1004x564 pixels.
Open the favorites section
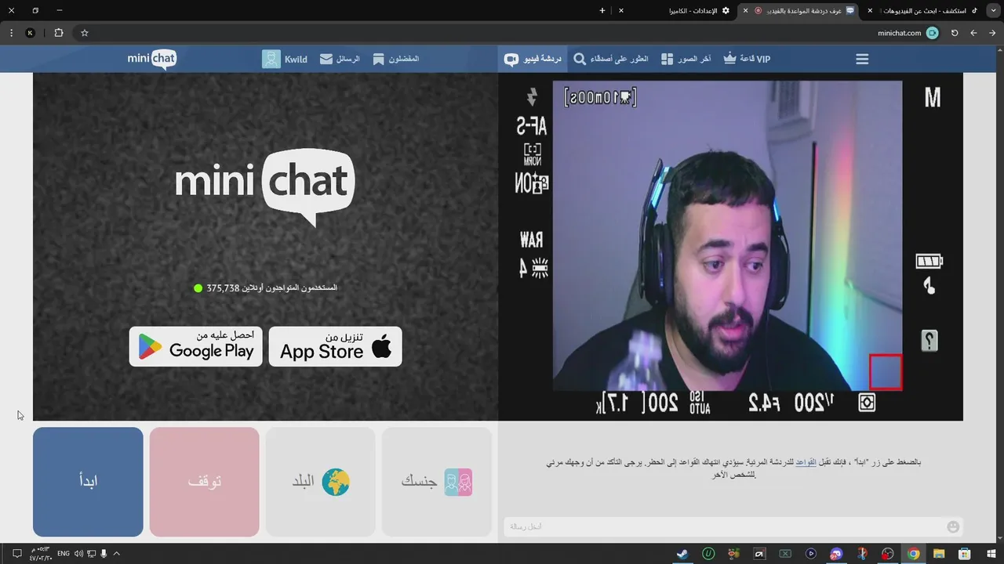coord(396,59)
